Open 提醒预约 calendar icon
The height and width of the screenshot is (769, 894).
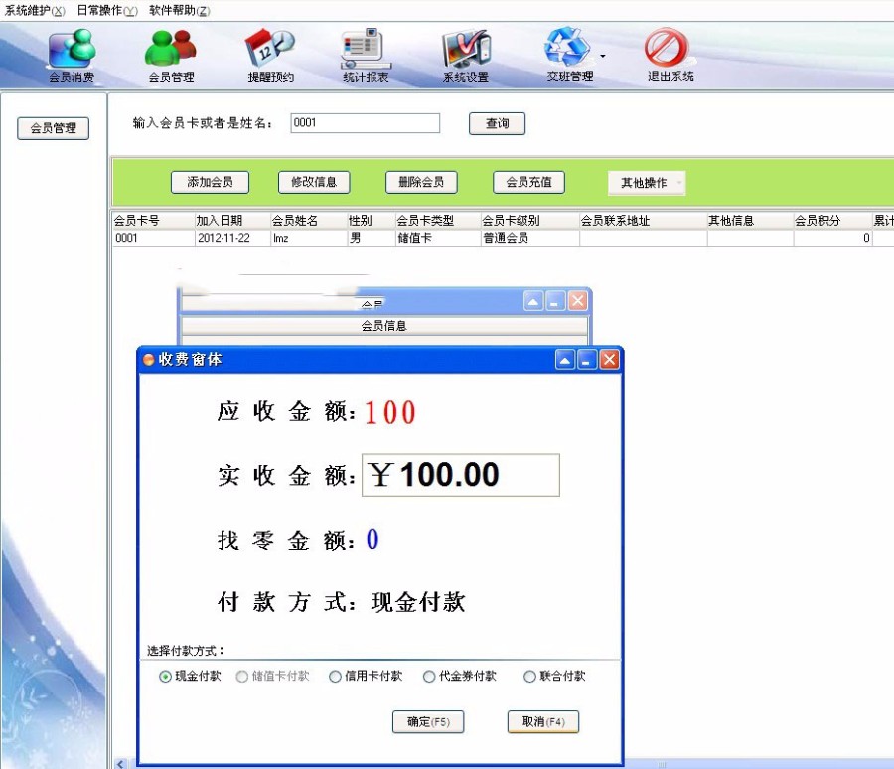point(270,56)
